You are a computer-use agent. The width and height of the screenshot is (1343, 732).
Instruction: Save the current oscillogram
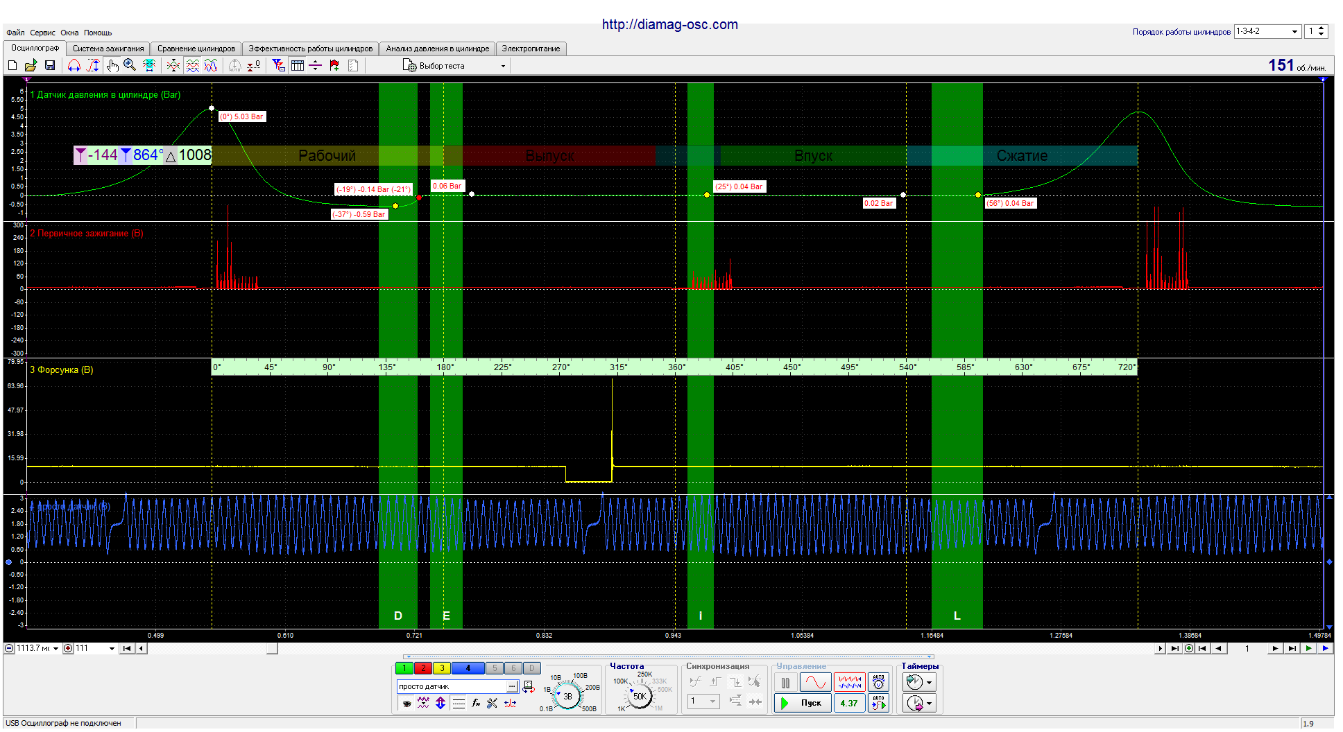(x=49, y=65)
